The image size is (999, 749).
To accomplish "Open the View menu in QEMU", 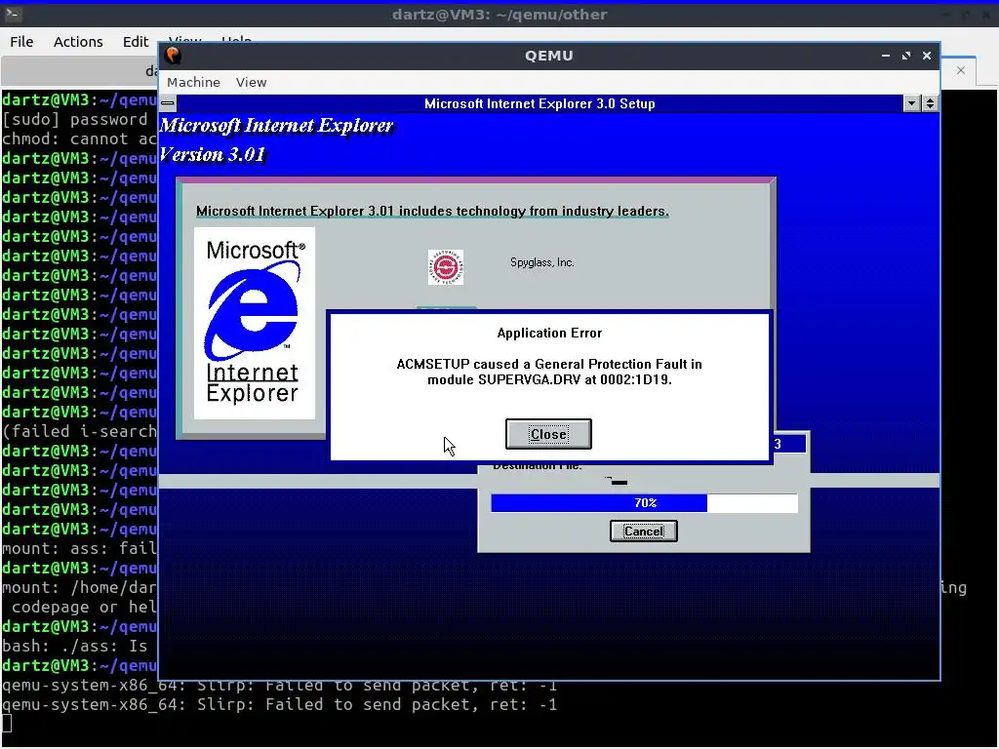I will click(251, 82).
